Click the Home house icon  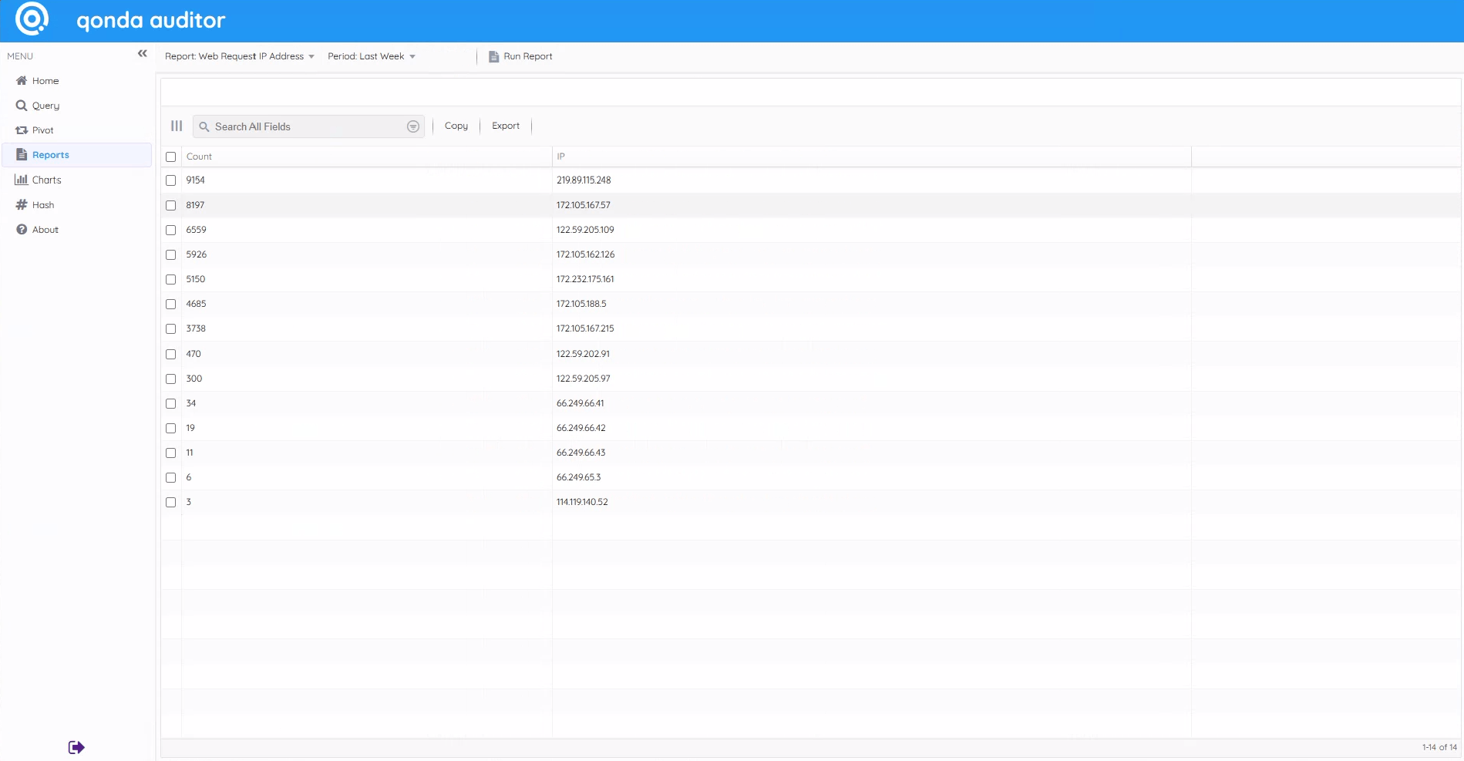(22, 81)
